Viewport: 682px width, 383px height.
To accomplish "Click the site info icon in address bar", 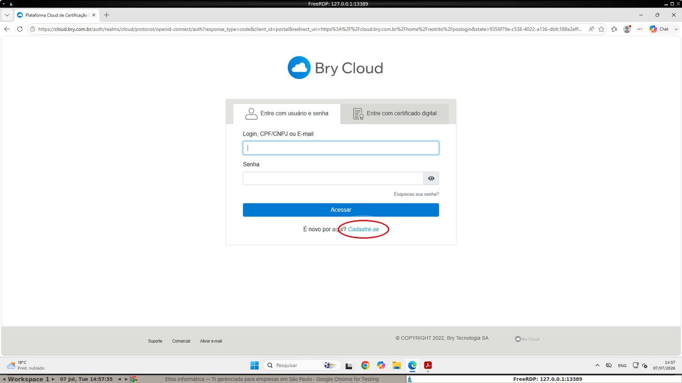I will 33,29.
